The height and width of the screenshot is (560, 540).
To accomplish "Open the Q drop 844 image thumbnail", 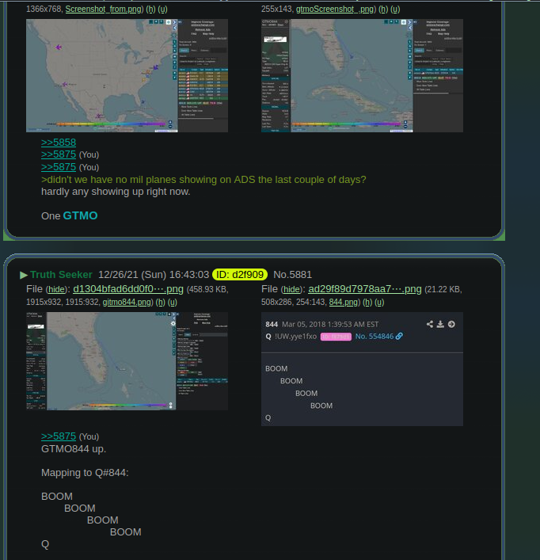I will [x=363, y=369].
